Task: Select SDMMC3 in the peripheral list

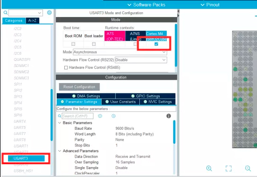Action: click(21, 78)
